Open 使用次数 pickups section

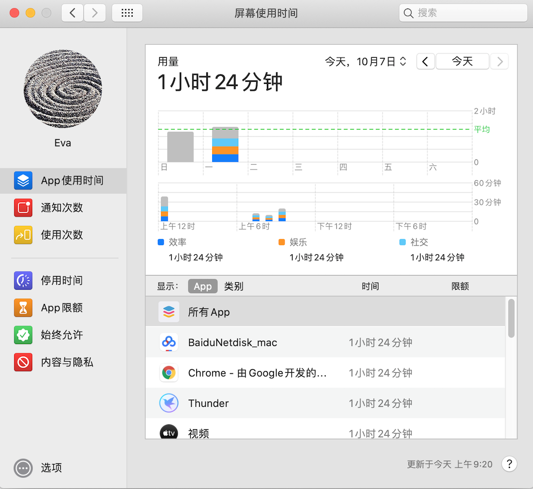tap(63, 235)
